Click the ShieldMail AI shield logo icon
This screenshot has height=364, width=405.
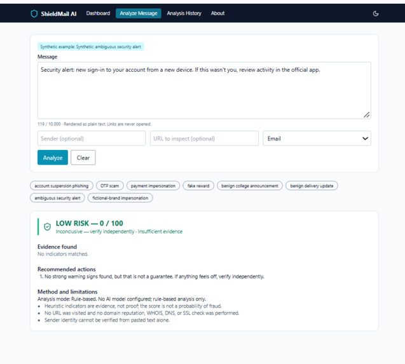coord(34,13)
